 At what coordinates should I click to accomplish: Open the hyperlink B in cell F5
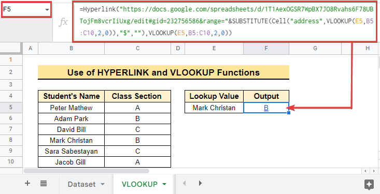tap(266, 108)
